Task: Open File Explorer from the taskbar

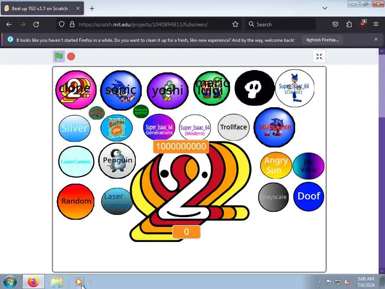Action: [57, 282]
